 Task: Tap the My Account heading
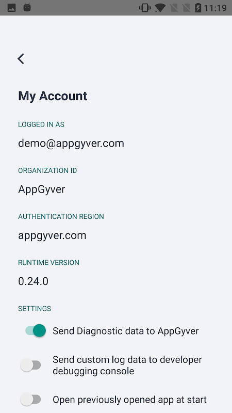click(53, 96)
